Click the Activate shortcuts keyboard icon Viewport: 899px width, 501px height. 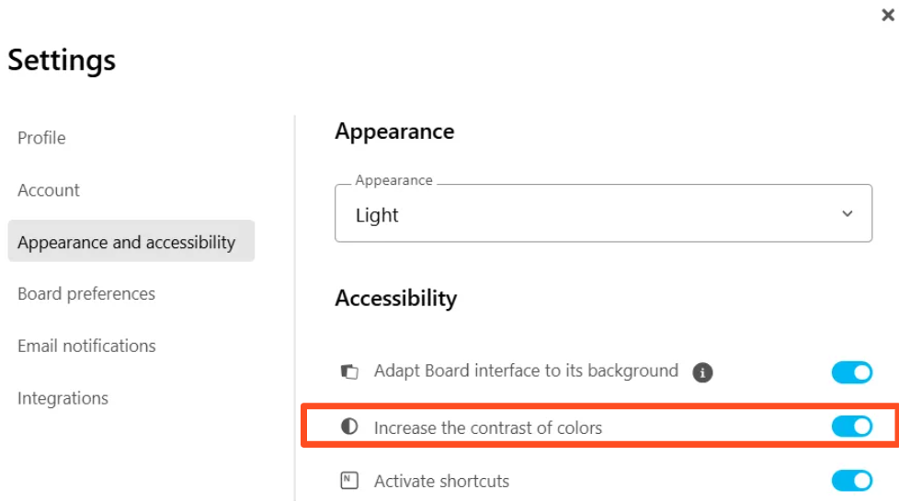pyautogui.click(x=349, y=481)
